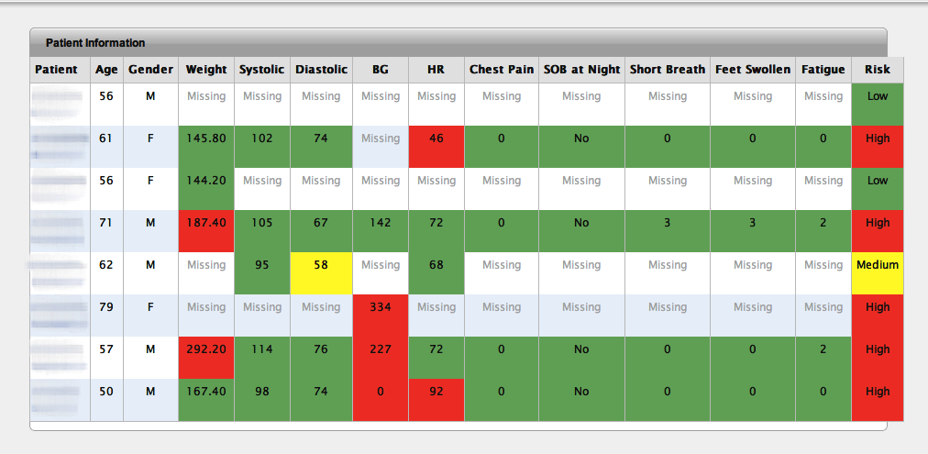Screen dimensions: 928x454
Task: Click the yellow Medium risk cell
Action: tap(878, 266)
